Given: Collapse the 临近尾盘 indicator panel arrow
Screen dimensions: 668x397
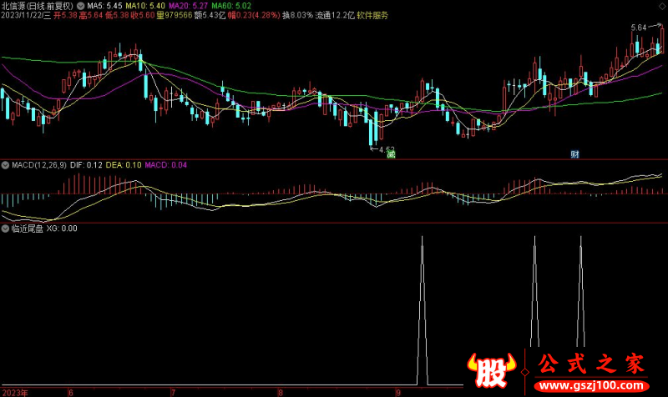Looking at the screenshot, I should [5, 229].
